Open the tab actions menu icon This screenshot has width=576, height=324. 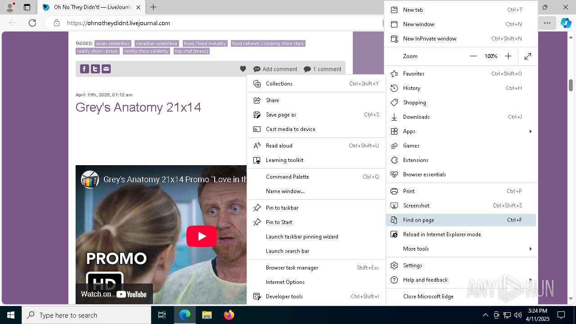tap(27, 7)
